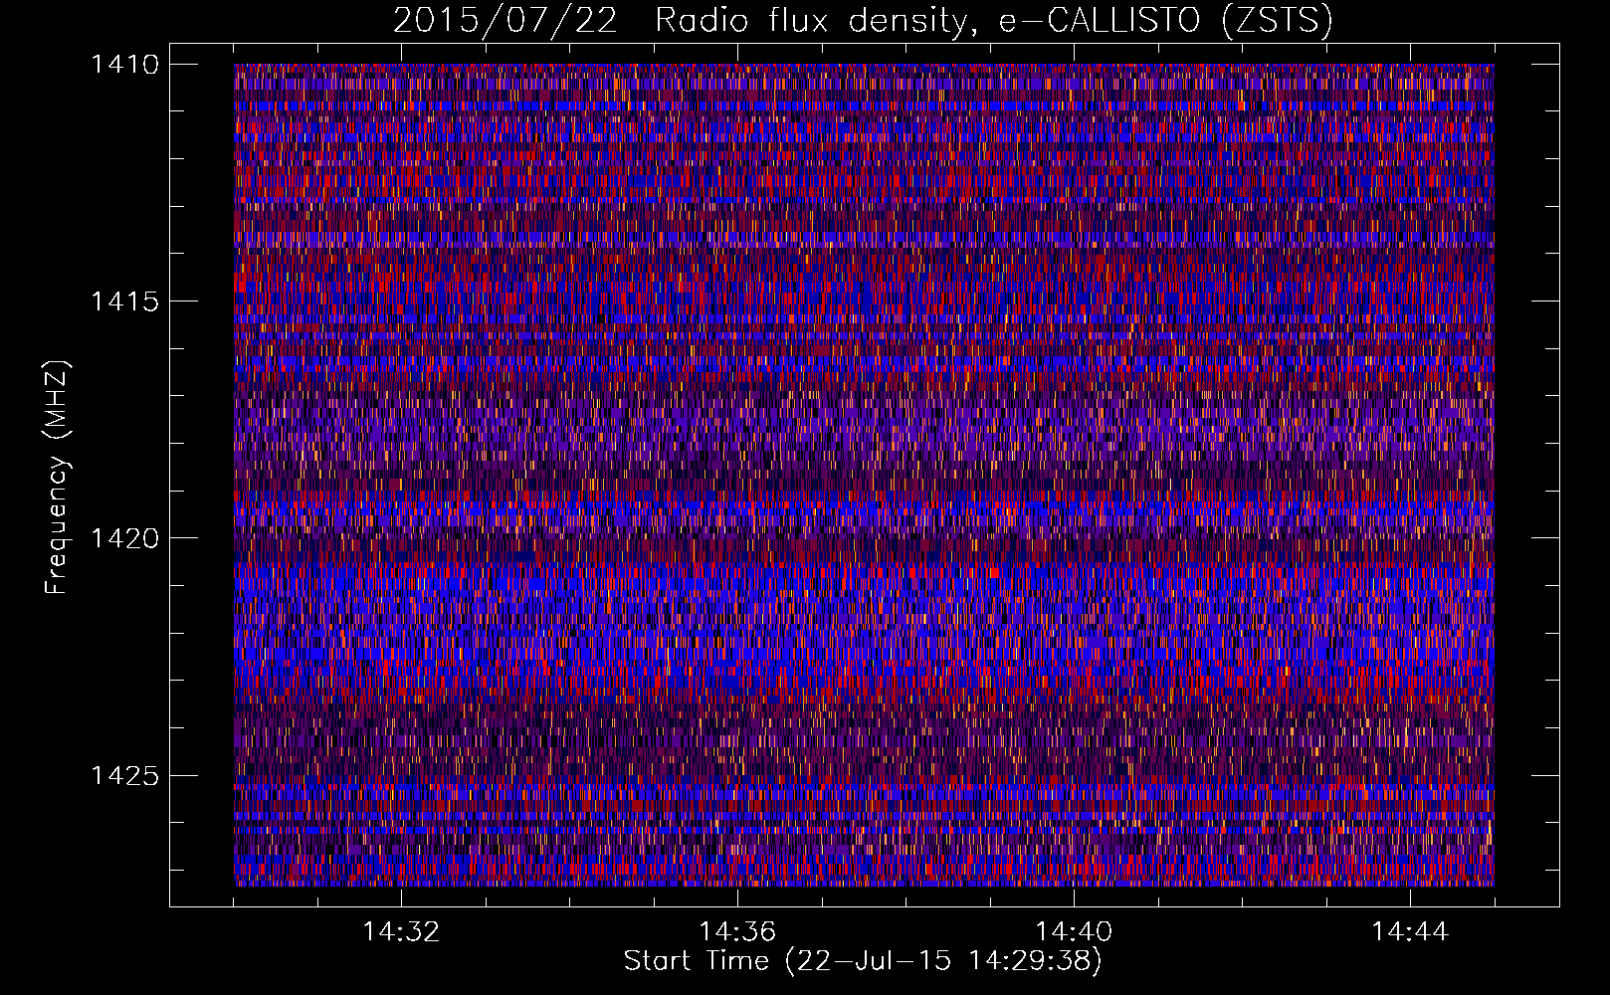
Task: Click the 14:36 time tick label
Action: [x=737, y=932]
